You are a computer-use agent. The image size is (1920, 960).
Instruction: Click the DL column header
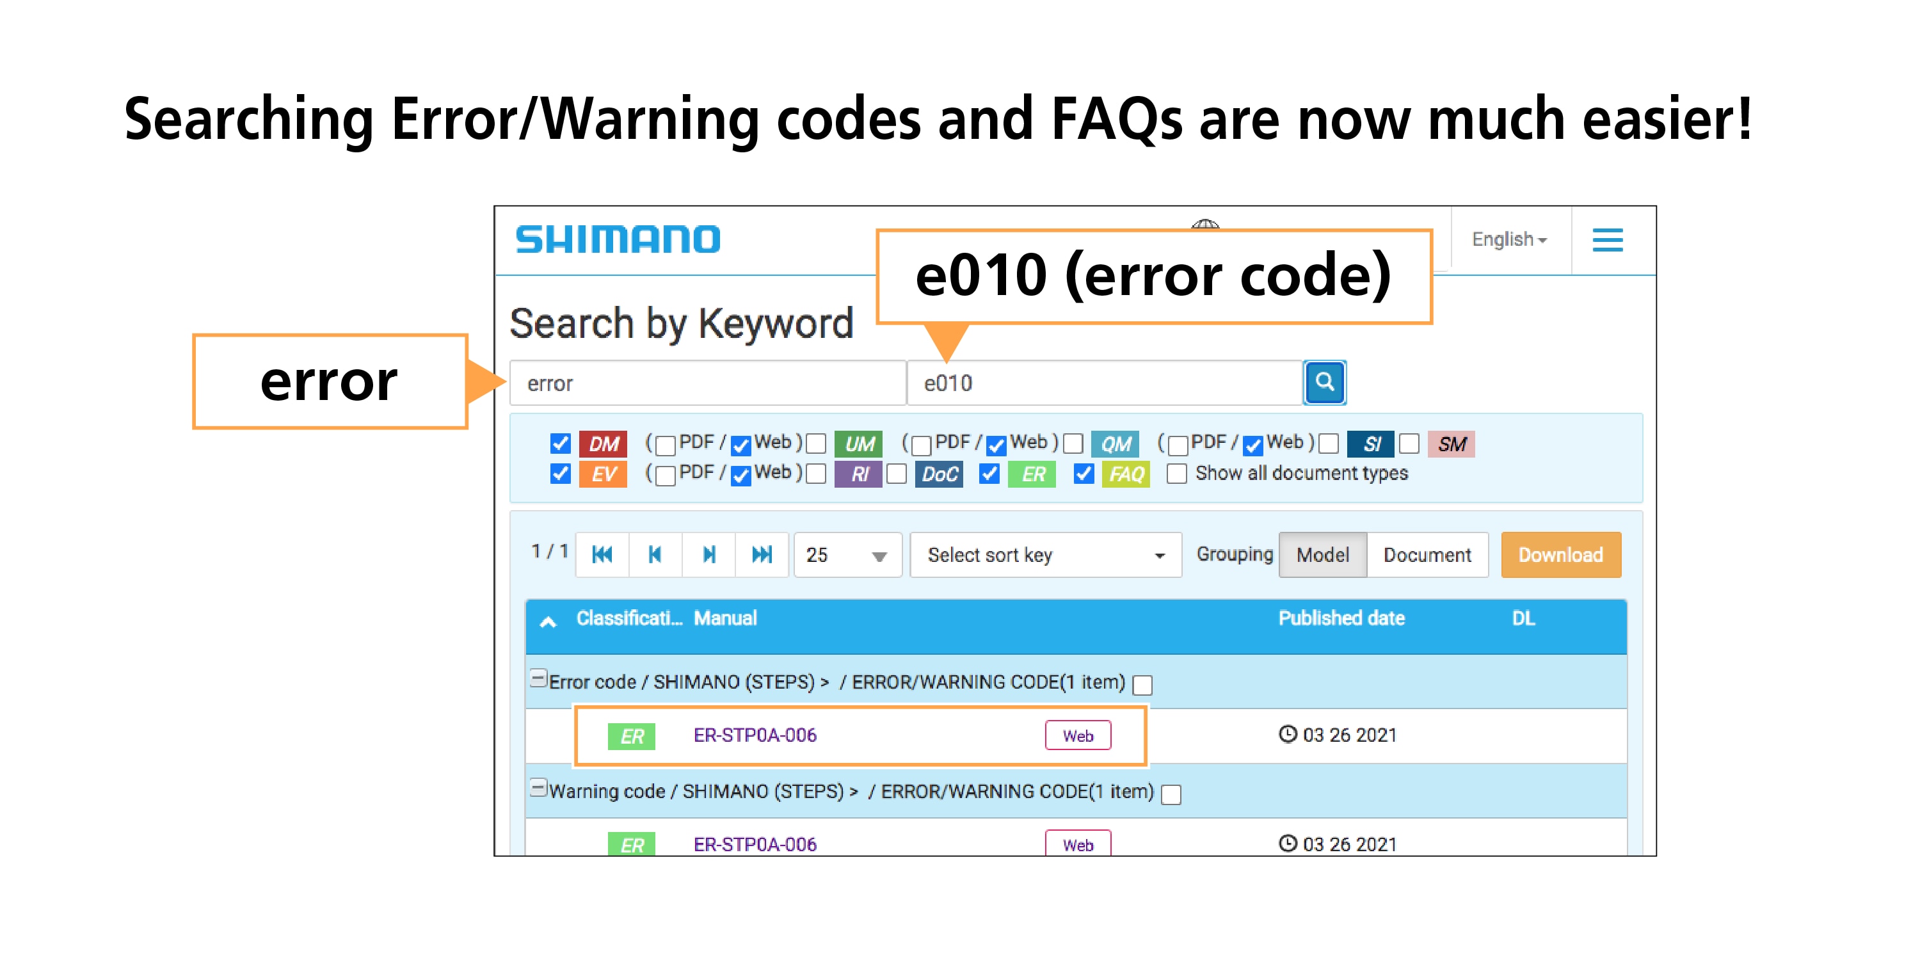coord(1523,618)
